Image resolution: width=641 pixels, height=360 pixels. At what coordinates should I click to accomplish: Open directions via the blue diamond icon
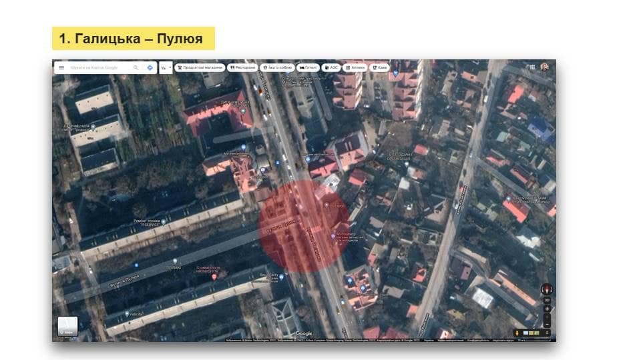(x=150, y=67)
